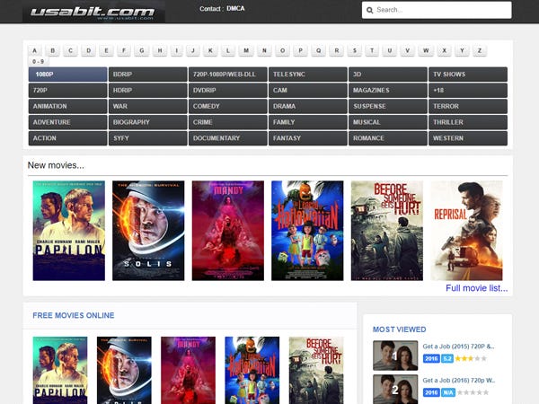Viewport: 539px width, 404px height.
Task: Focus the Search input field
Action: 437,10
